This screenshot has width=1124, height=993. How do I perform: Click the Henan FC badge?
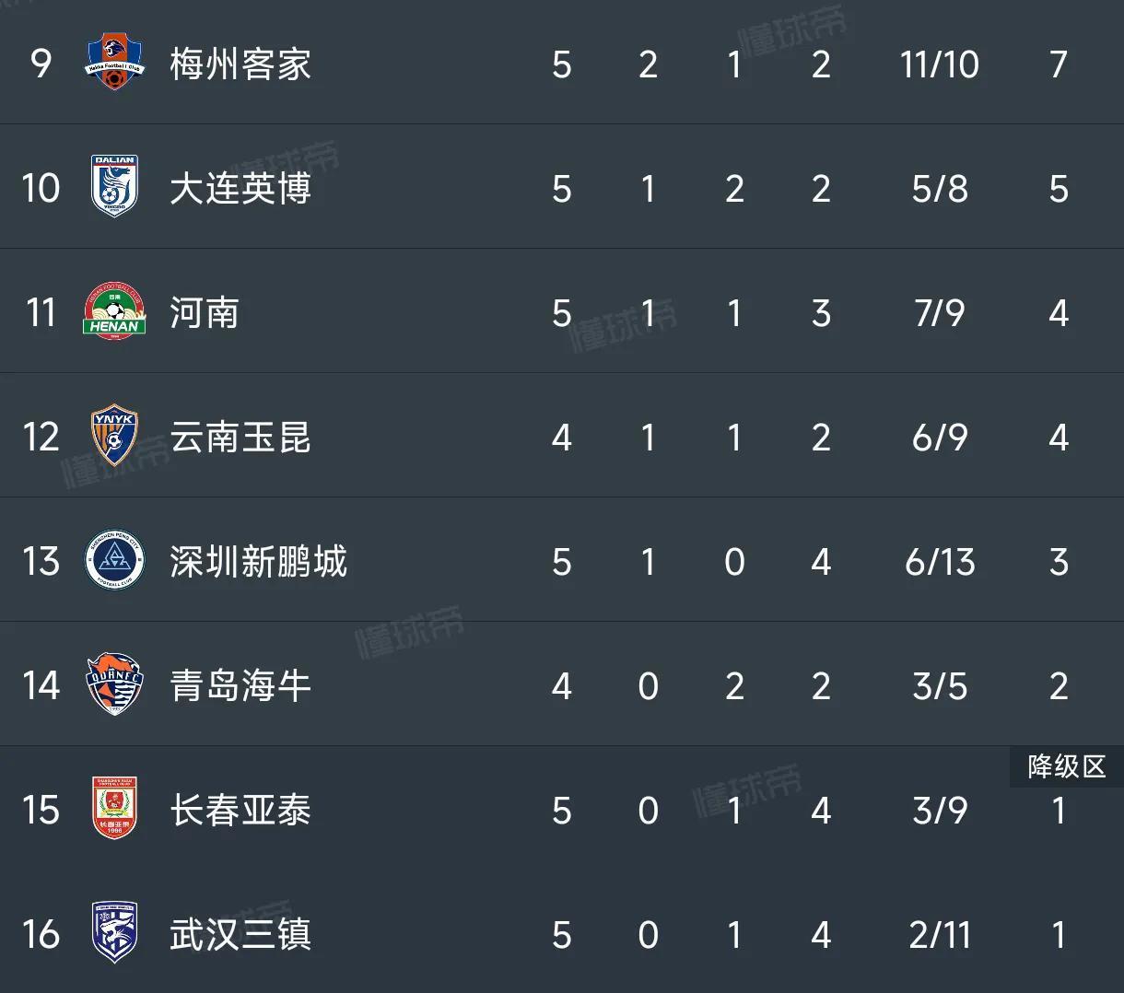(115, 311)
